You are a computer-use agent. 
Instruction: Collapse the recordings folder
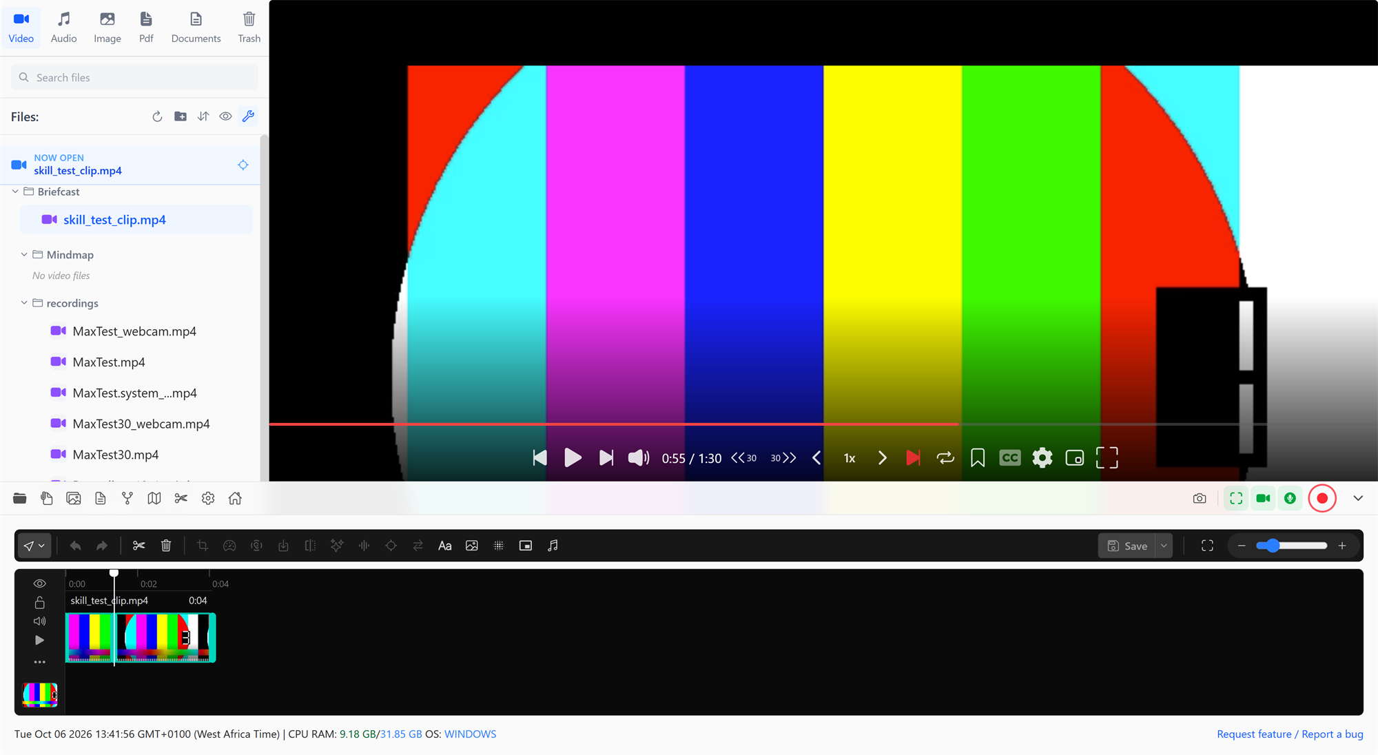tap(24, 302)
